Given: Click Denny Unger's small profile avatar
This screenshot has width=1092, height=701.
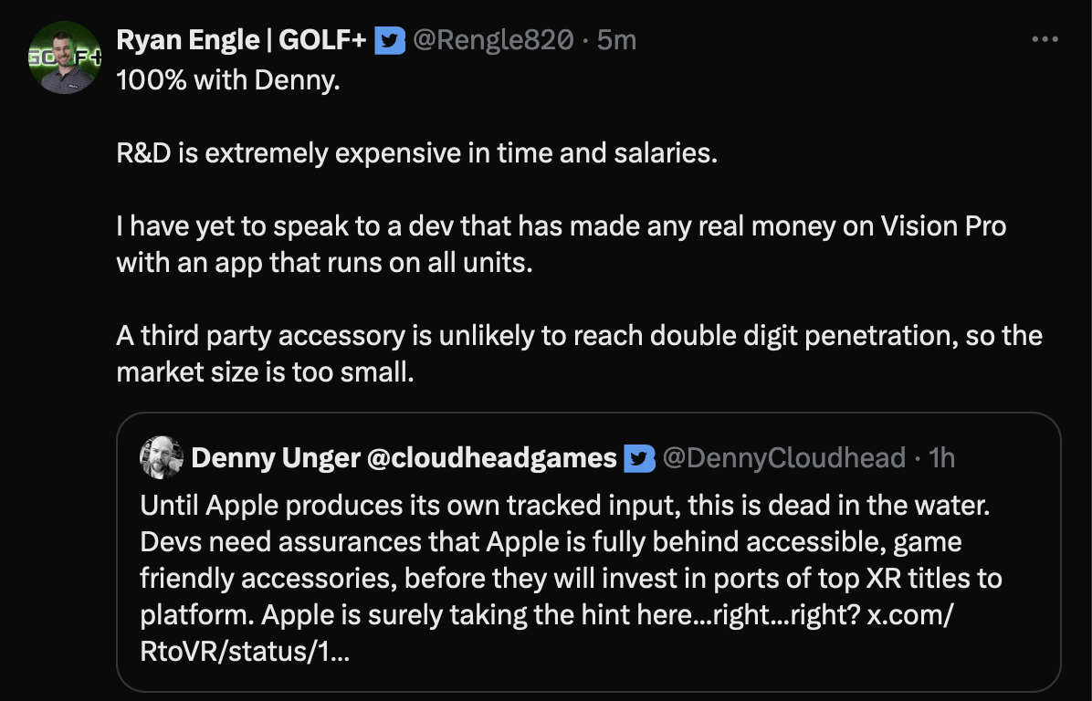Looking at the screenshot, I should (x=162, y=457).
